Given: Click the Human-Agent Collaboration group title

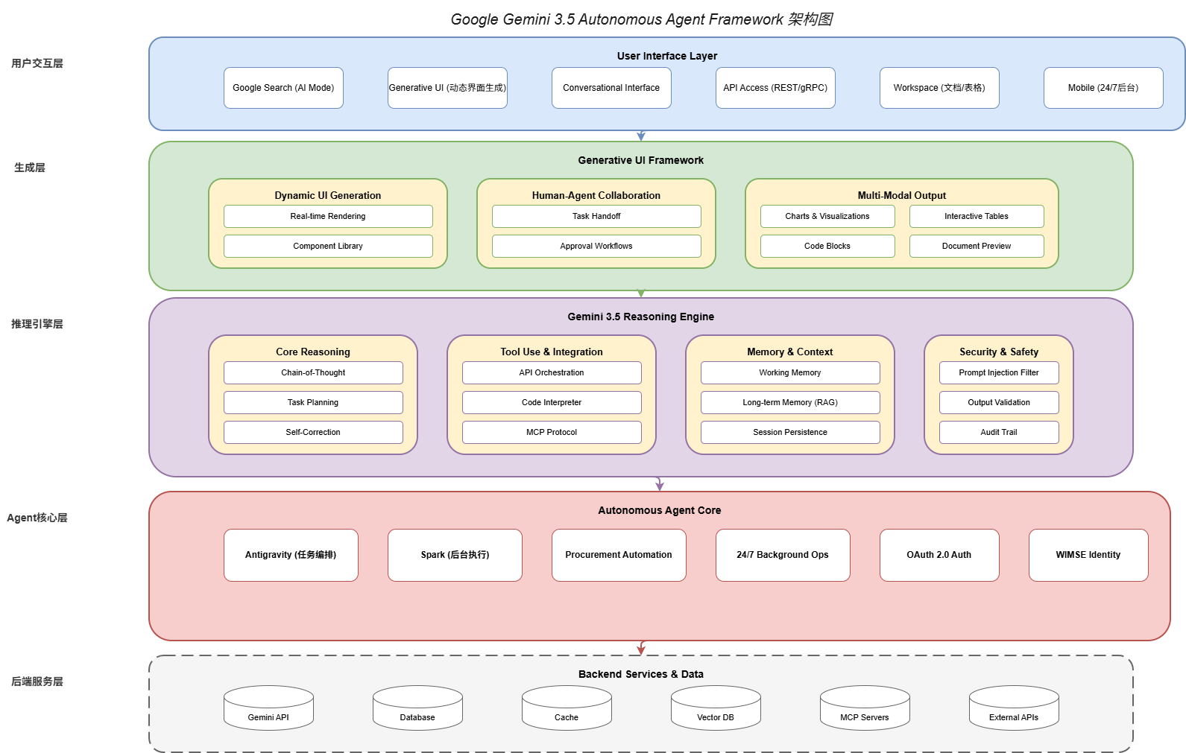Looking at the screenshot, I should [x=596, y=195].
